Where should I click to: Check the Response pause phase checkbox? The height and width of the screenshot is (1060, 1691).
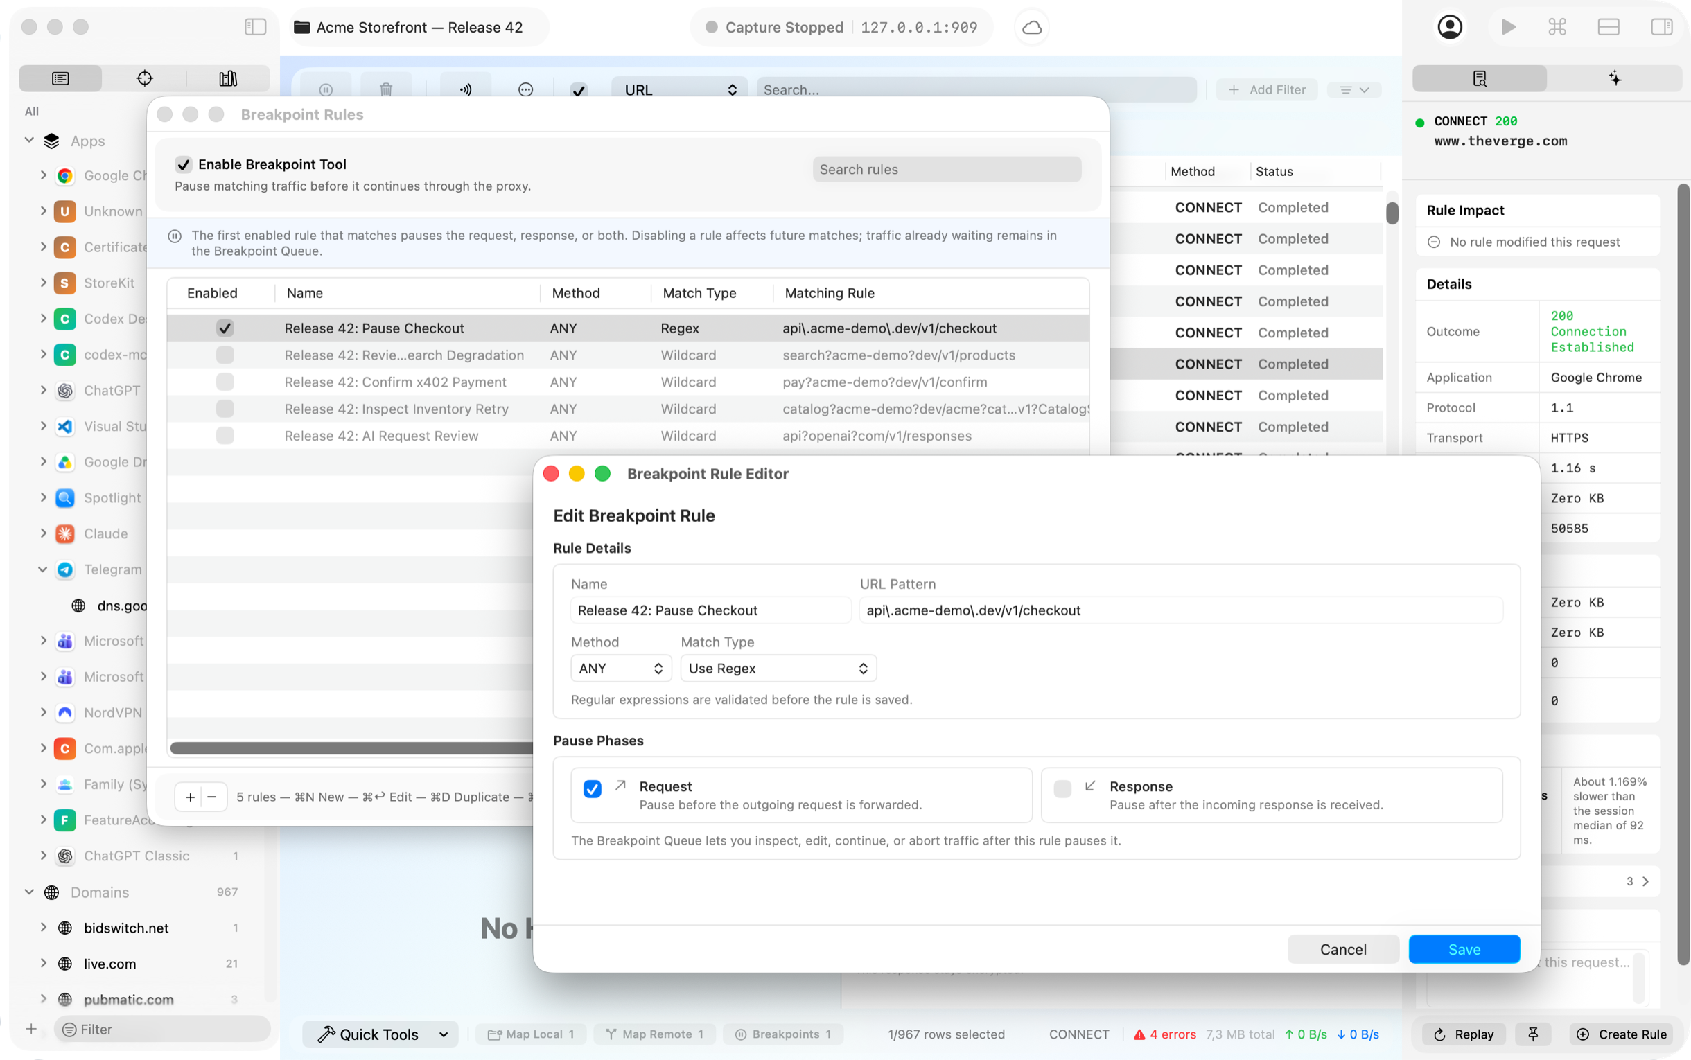1062,788
